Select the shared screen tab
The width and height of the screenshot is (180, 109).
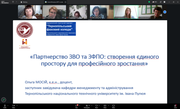pyautogui.click(x=55, y=2)
